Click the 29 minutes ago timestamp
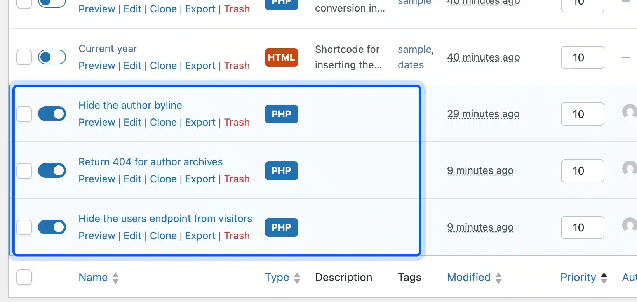Image resolution: width=637 pixels, height=302 pixels. pos(483,114)
